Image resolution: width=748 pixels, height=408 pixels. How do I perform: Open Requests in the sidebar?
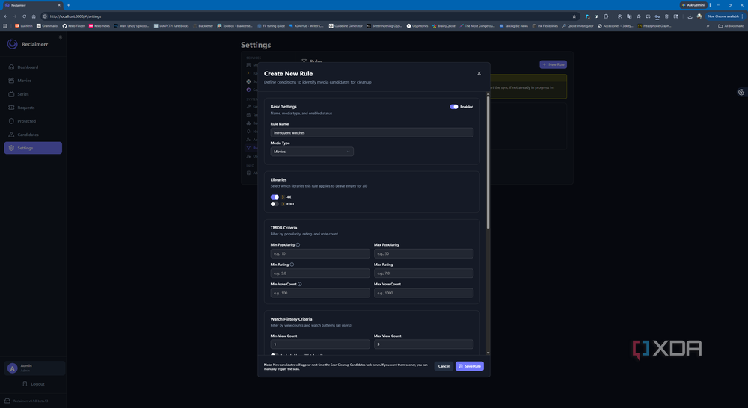(x=33, y=108)
